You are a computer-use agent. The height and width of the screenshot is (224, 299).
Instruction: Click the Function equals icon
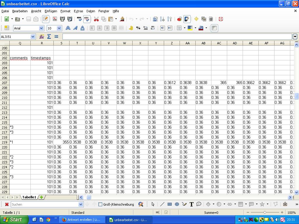click(56, 36)
